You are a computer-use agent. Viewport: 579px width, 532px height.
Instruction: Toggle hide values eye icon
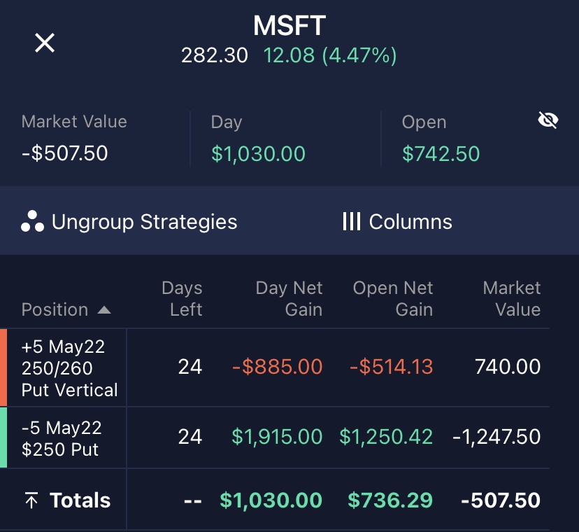point(548,121)
